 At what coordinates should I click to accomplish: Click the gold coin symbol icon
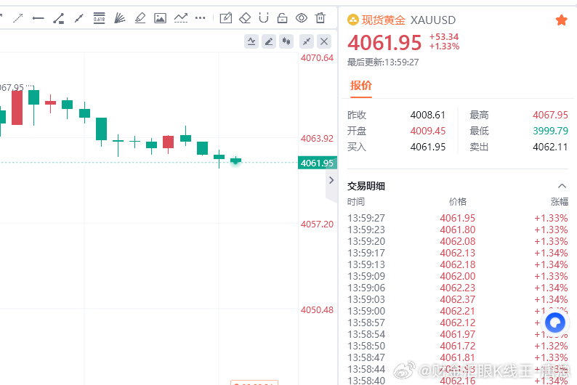tap(353, 20)
